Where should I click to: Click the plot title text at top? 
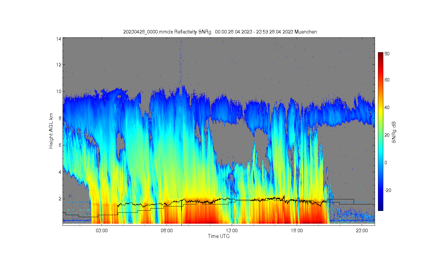(x=220, y=32)
